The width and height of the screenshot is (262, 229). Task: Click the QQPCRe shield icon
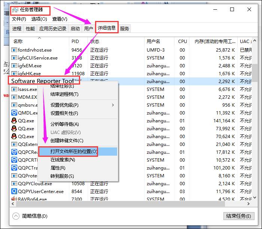click(x=14, y=152)
